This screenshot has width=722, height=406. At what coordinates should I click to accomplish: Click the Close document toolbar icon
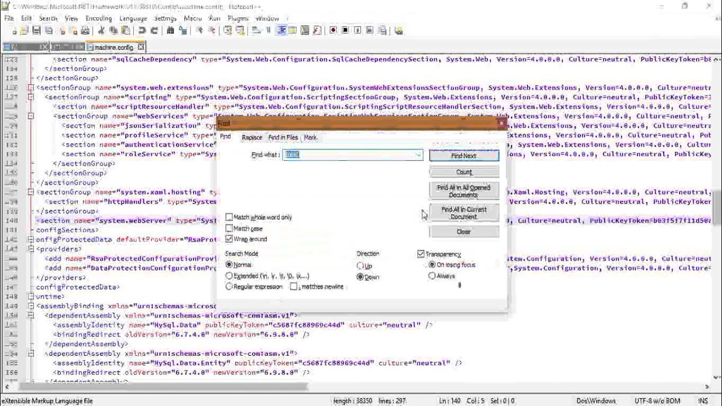[63, 31]
